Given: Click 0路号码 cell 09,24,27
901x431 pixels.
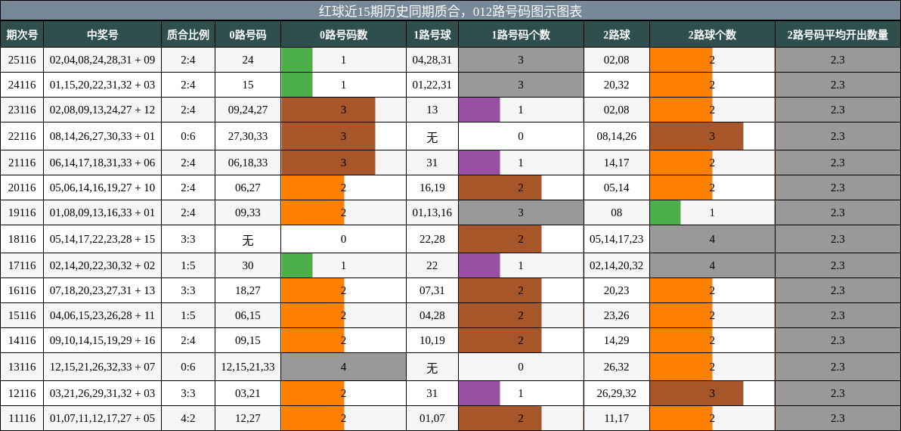Looking at the screenshot, I should tap(248, 110).
